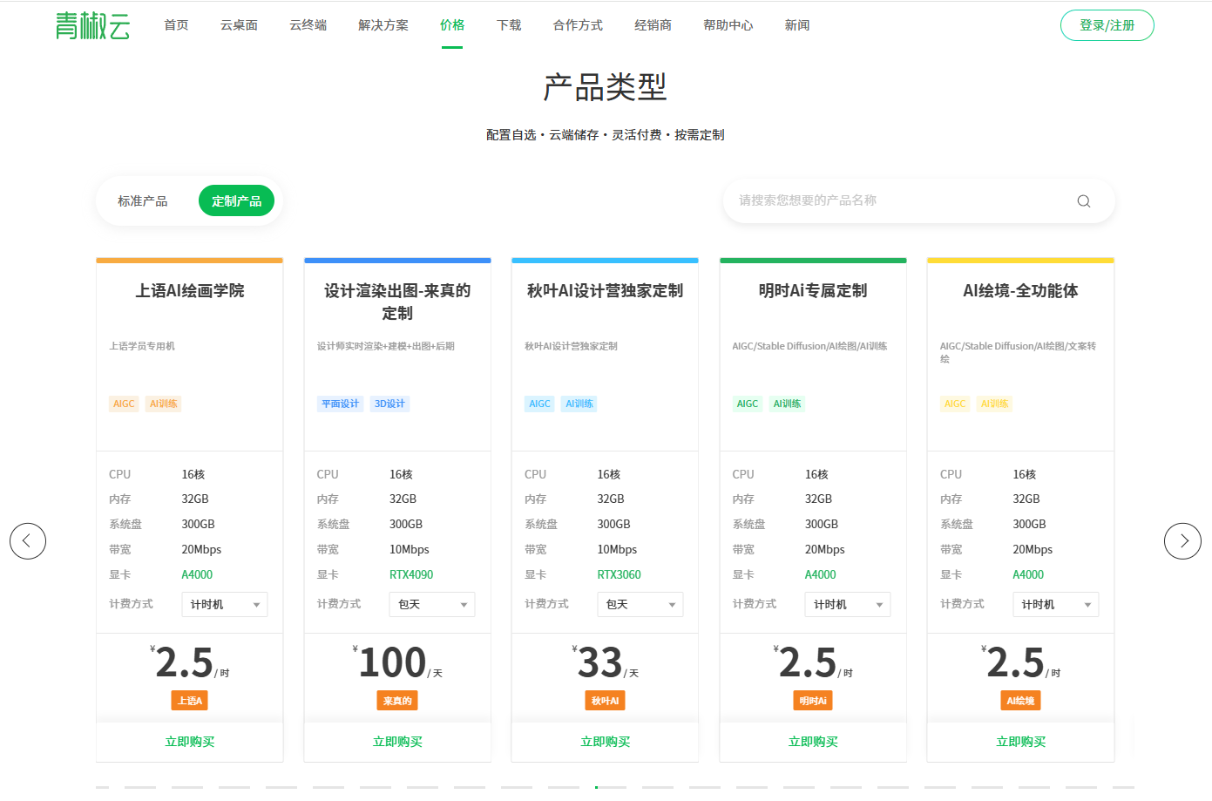Click 立即购买 on 秋叶AI设计营独家定制 card
The image size is (1212, 801).
[x=605, y=742]
